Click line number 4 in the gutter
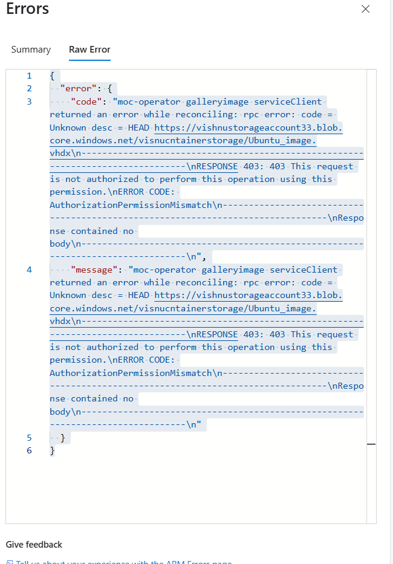The height and width of the screenshot is (564, 393). coord(29,270)
